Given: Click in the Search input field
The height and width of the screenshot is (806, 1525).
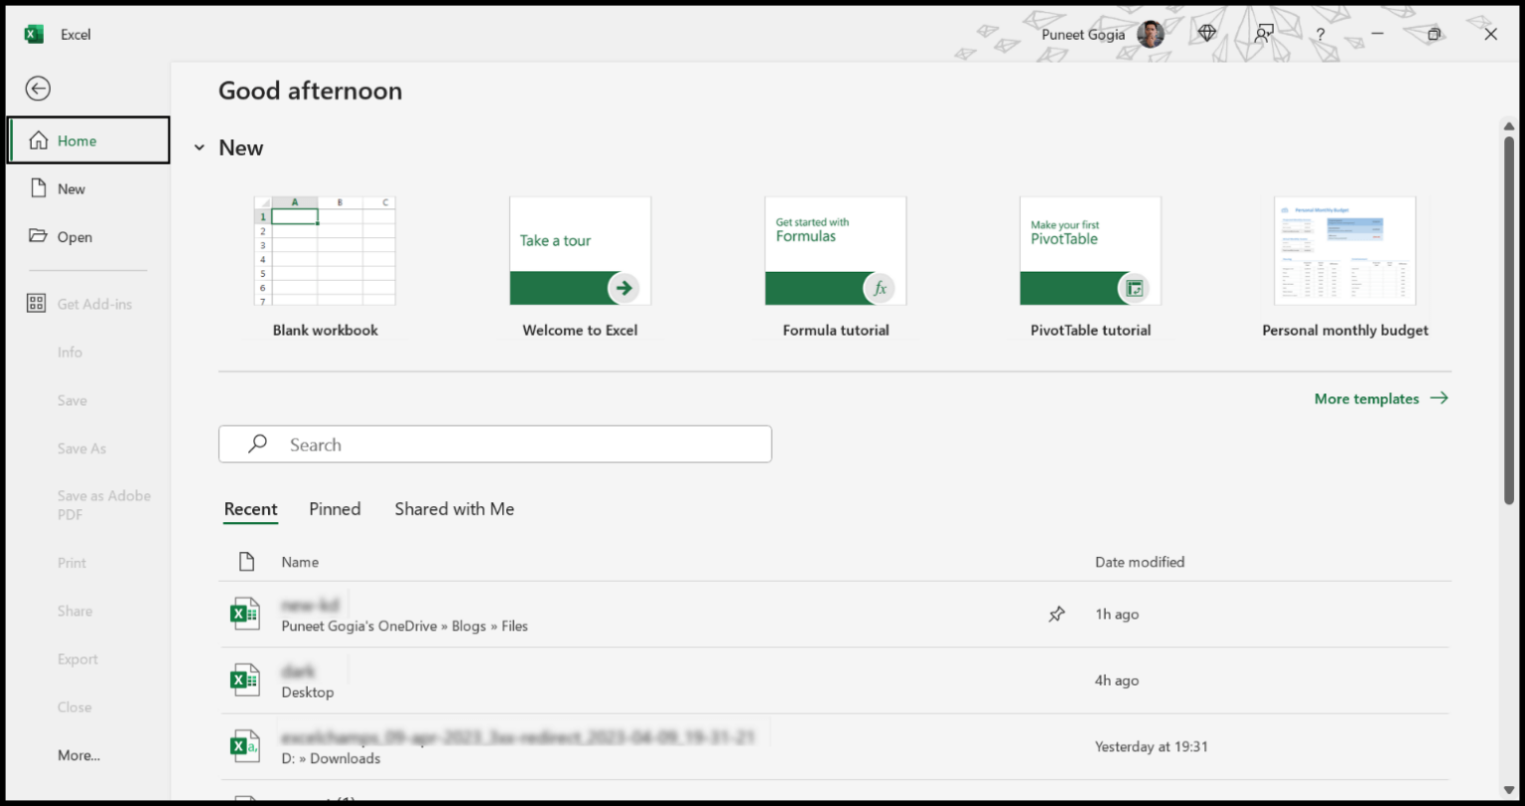Looking at the screenshot, I should 516,445.
